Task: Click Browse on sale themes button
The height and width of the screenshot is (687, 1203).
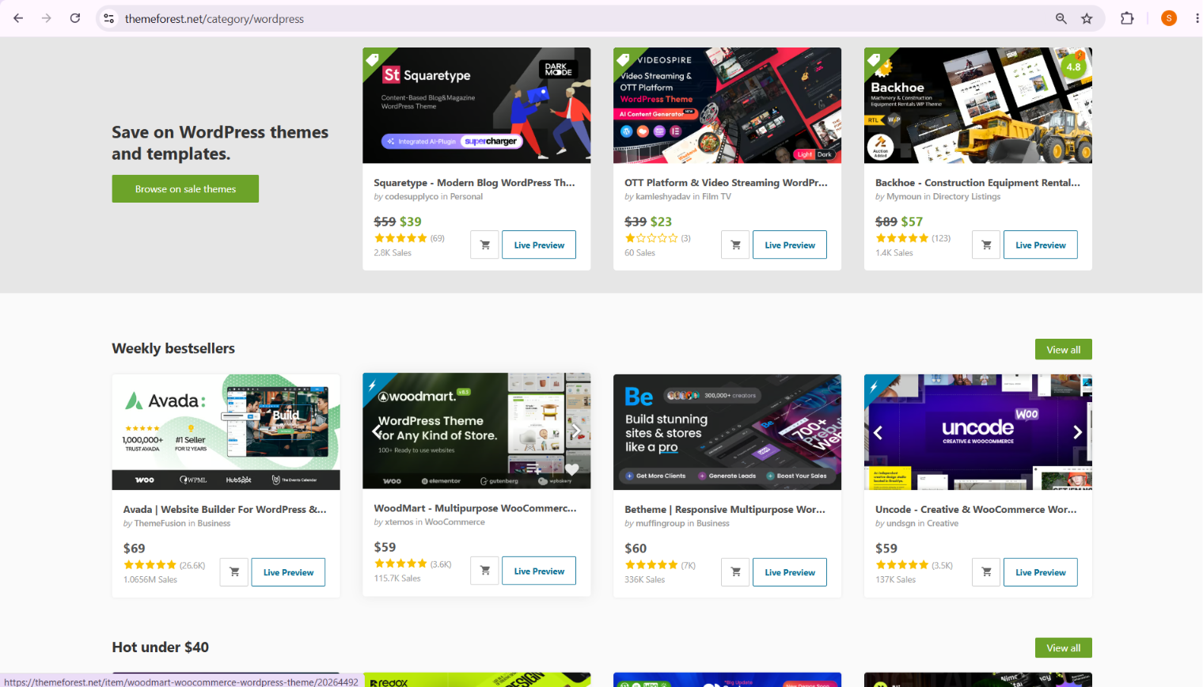Action: pos(185,188)
